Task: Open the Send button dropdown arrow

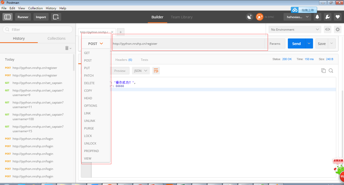Action: [309, 44]
